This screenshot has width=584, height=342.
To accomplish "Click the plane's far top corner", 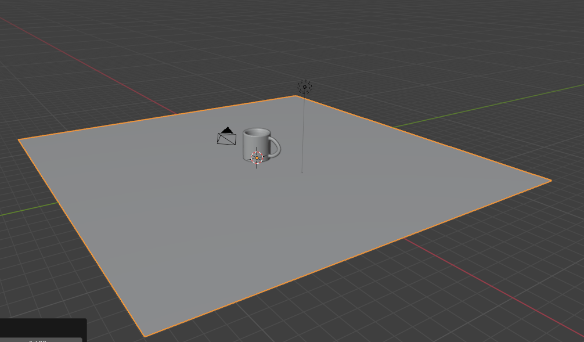I will 296,96.
